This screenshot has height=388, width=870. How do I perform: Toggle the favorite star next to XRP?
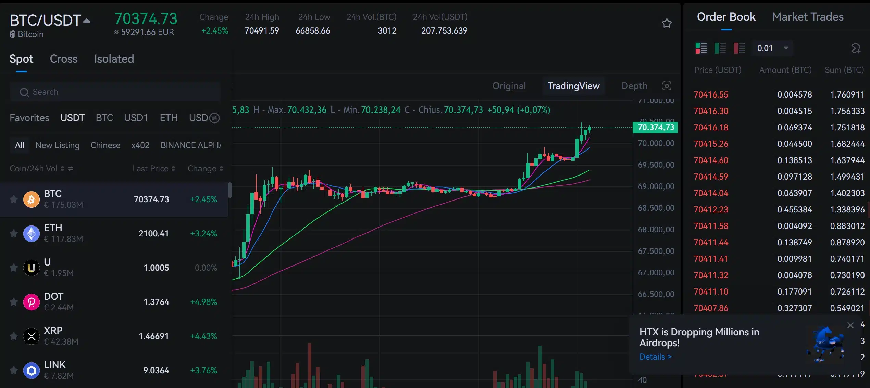(x=14, y=336)
